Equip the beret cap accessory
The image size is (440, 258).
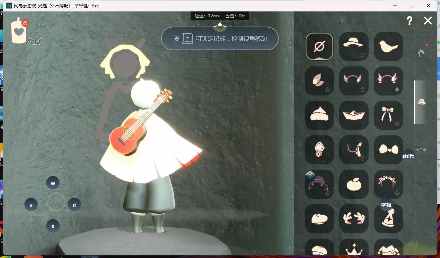click(319, 219)
